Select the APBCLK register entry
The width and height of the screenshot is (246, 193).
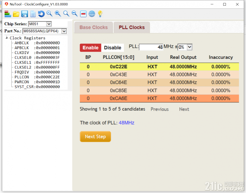click(x=37, y=48)
